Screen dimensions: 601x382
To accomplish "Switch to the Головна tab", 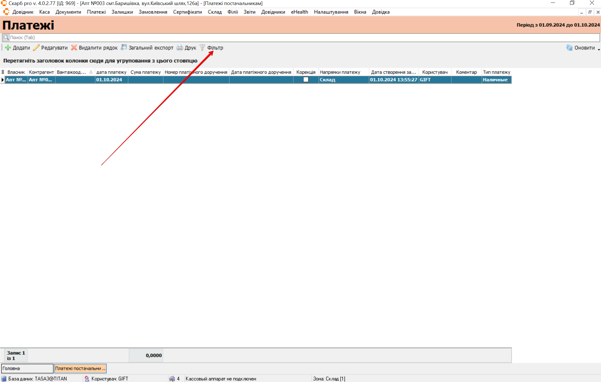I will click(27, 368).
